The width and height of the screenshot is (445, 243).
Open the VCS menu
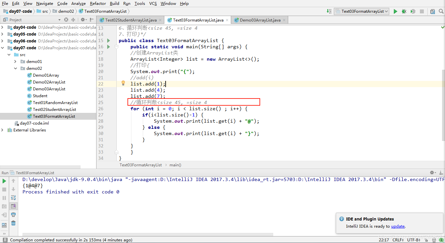tap(153, 3)
